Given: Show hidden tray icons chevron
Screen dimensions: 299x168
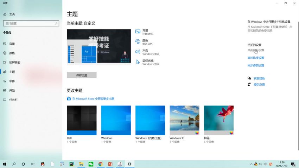Looking at the screenshot, I should [x=251, y=164].
